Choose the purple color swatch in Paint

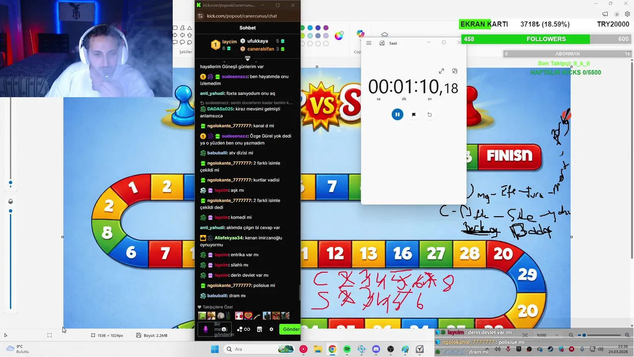click(x=325, y=28)
